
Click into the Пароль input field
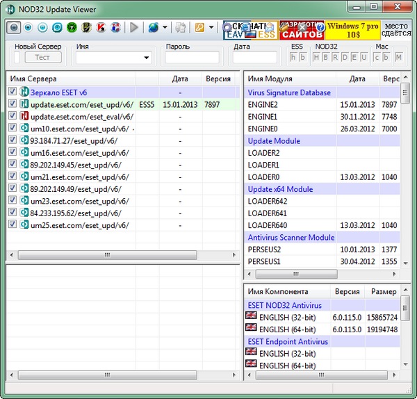tap(192, 58)
